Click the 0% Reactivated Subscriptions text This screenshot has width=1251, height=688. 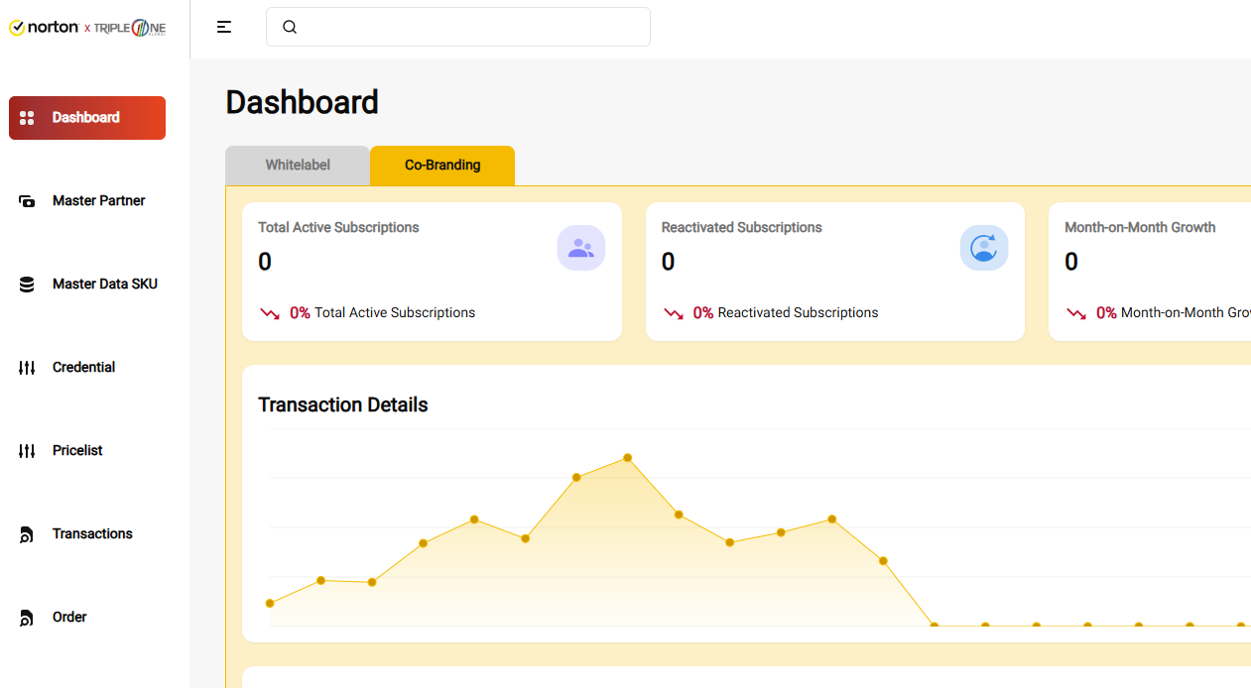pyautogui.click(x=786, y=313)
